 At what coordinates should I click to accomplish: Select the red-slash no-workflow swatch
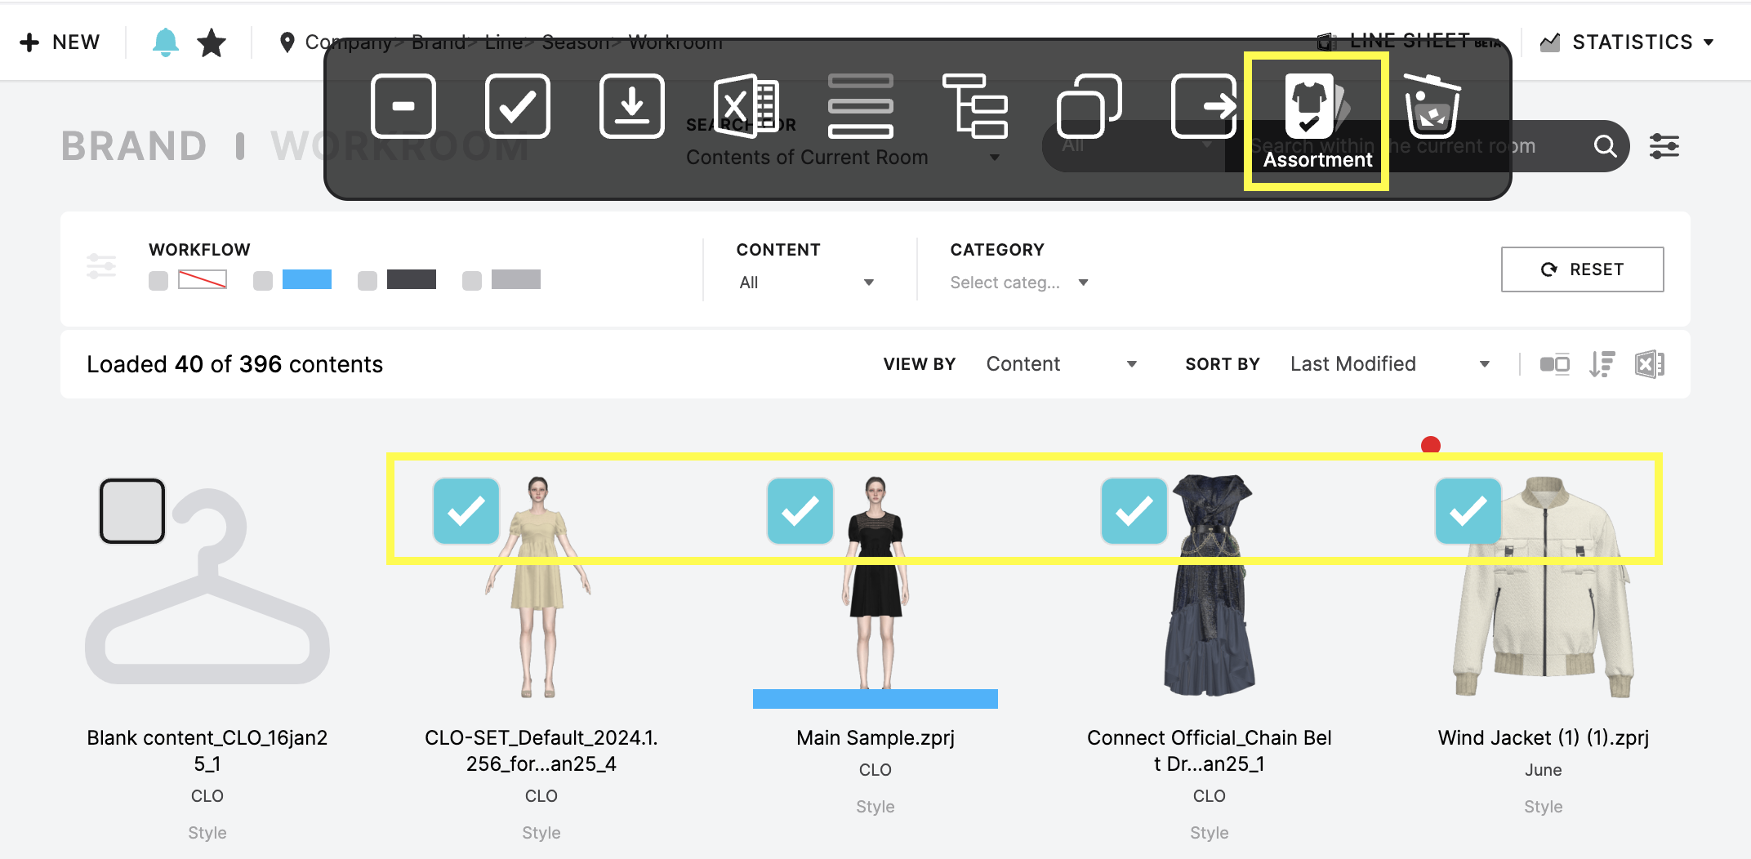pos(203,279)
